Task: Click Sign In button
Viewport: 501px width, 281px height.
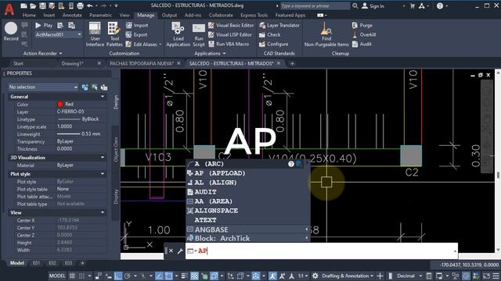Action: click(373, 5)
